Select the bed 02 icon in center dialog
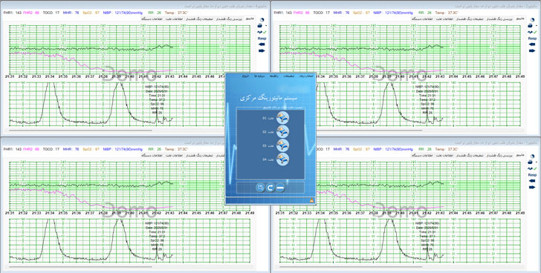 pyautogui.click(x=282, y=131)
